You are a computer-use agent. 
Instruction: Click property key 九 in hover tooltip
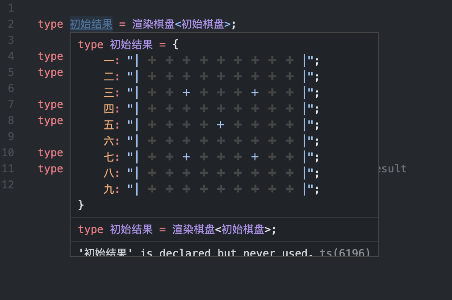(109, 190)
